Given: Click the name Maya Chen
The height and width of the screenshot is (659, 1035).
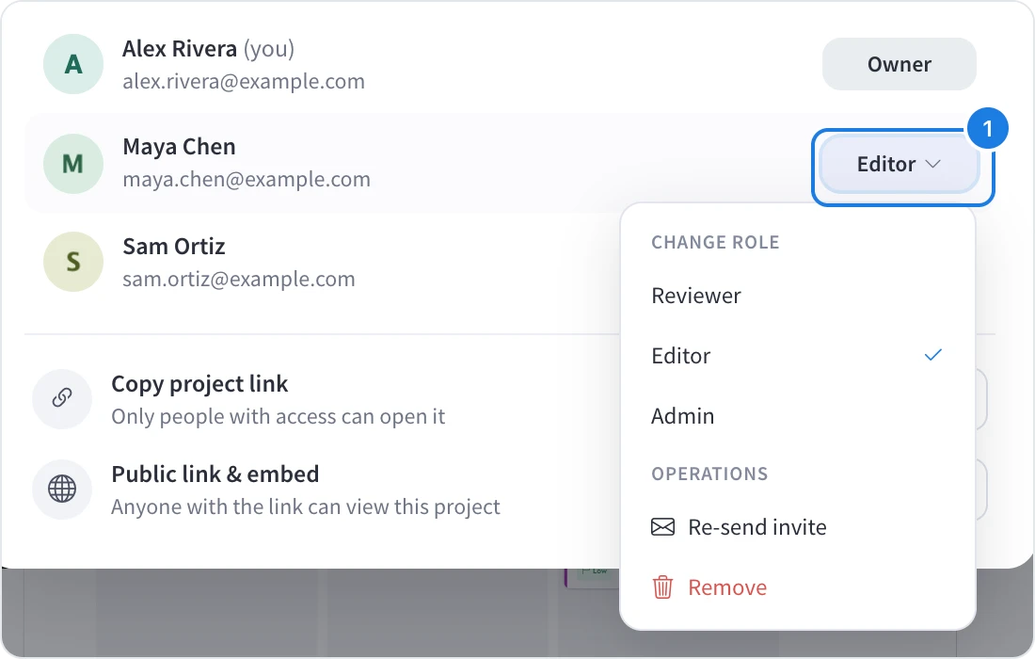Looking at the screenshot, I should (x=179, y=147).
